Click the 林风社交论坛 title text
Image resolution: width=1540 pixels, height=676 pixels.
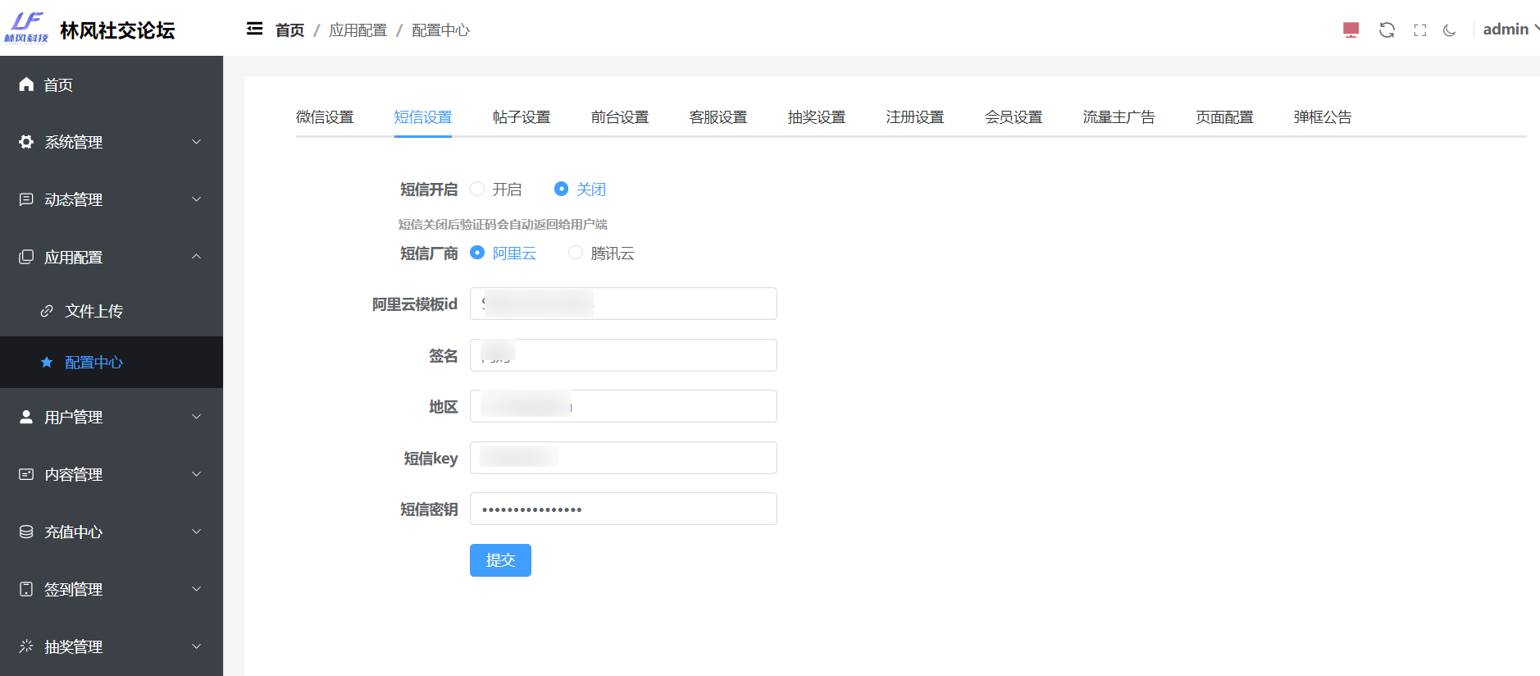pyautogui.click(x=117, y=30)
